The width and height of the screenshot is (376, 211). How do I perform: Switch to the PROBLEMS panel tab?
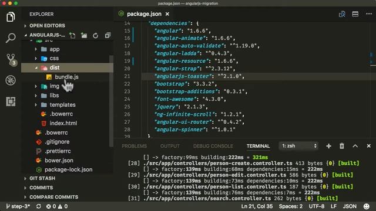(x=135, y=146)
